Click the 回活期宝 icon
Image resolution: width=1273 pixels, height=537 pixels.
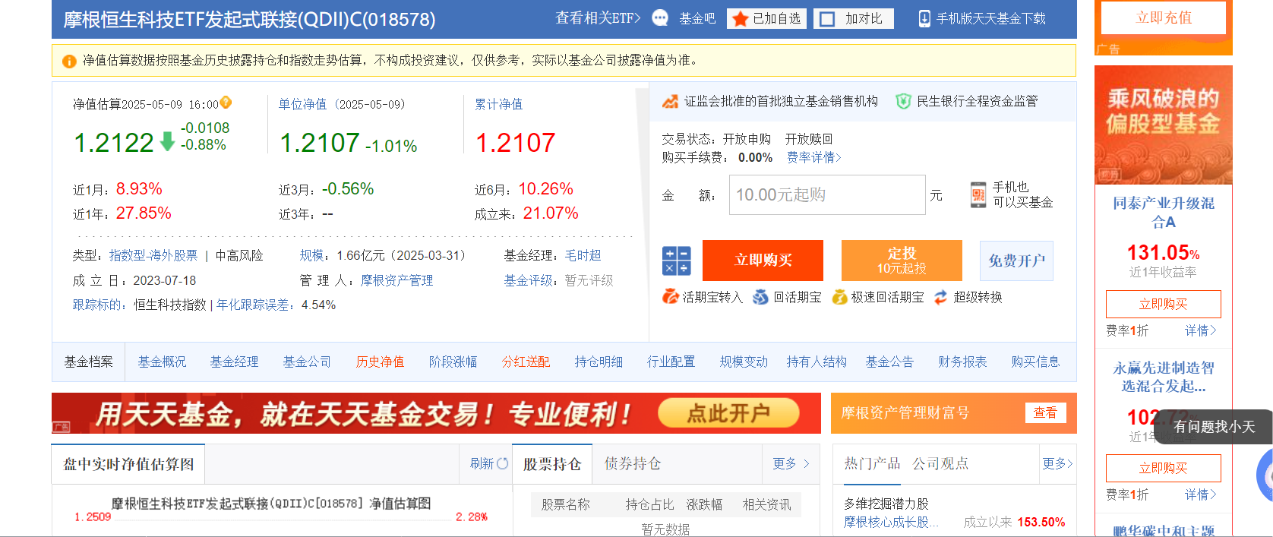tap(760, 297)
